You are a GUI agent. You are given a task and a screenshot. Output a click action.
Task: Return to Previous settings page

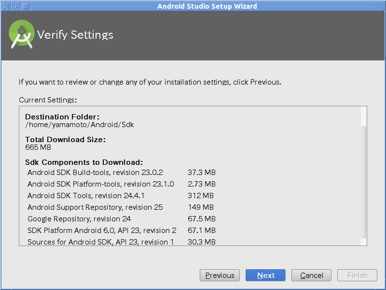[x=220, y=275]
